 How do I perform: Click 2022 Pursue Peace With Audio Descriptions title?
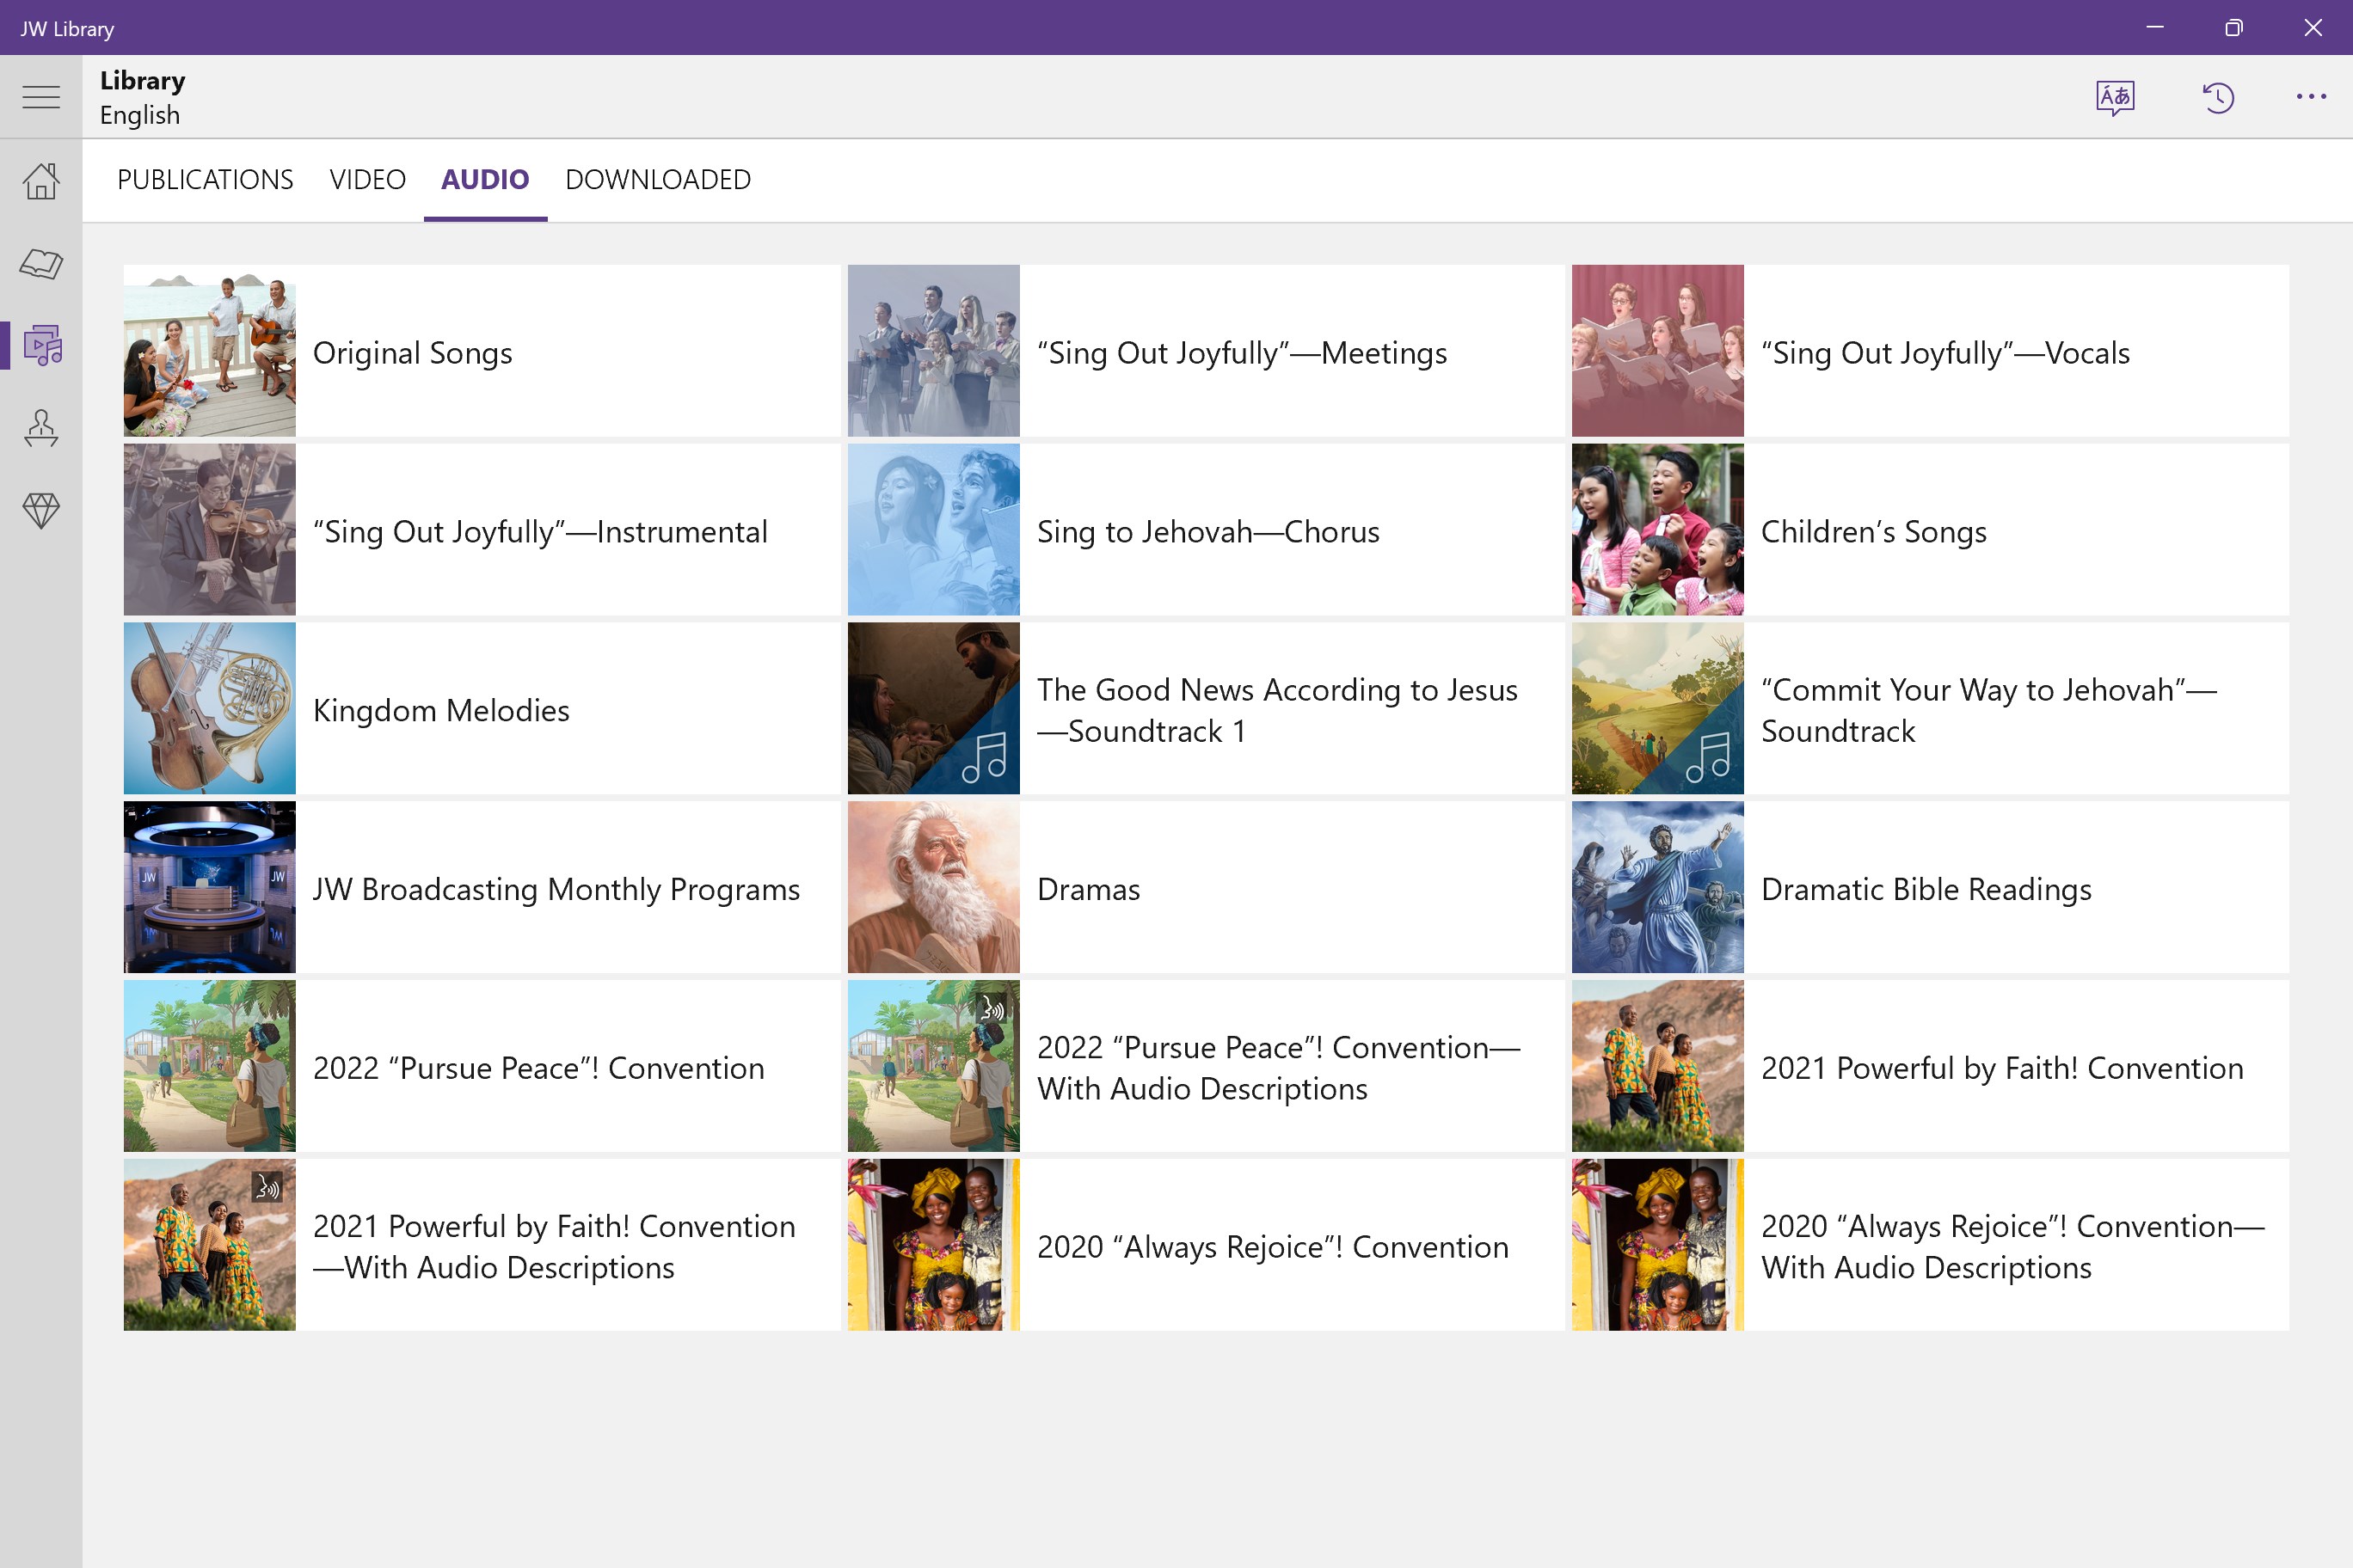1279,1068
